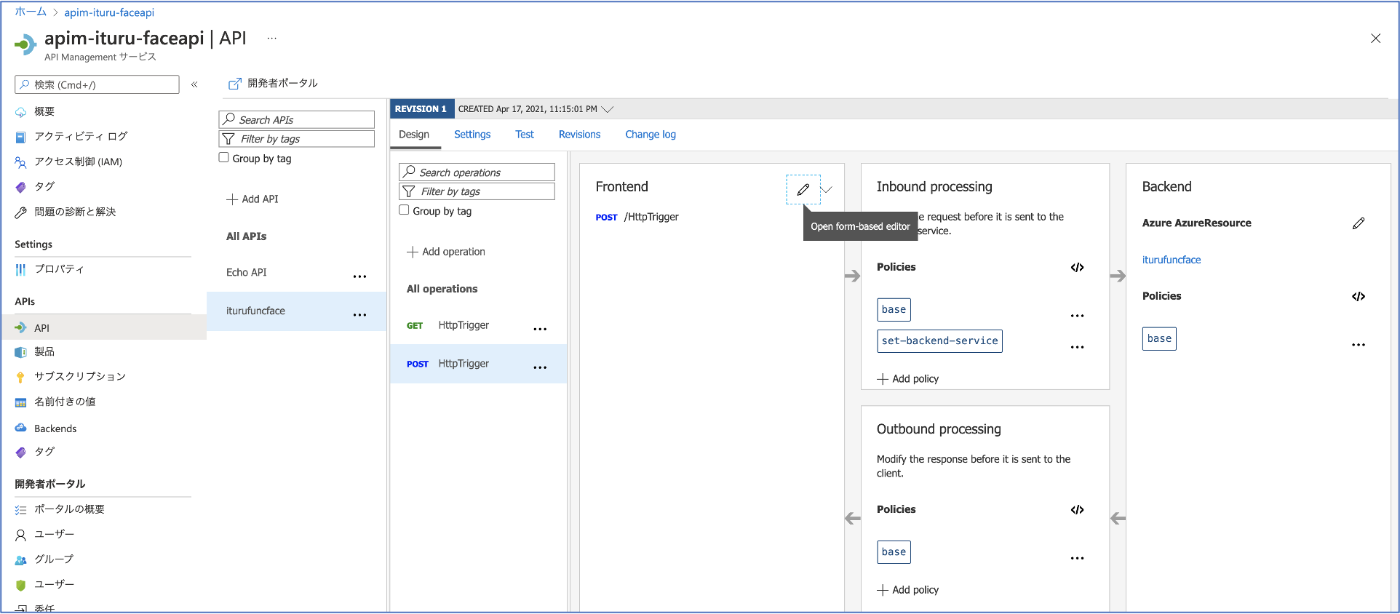Click Filter by tags field for operations
The height and width of the screenshot is (614, 1400).
tap(477, 191)
